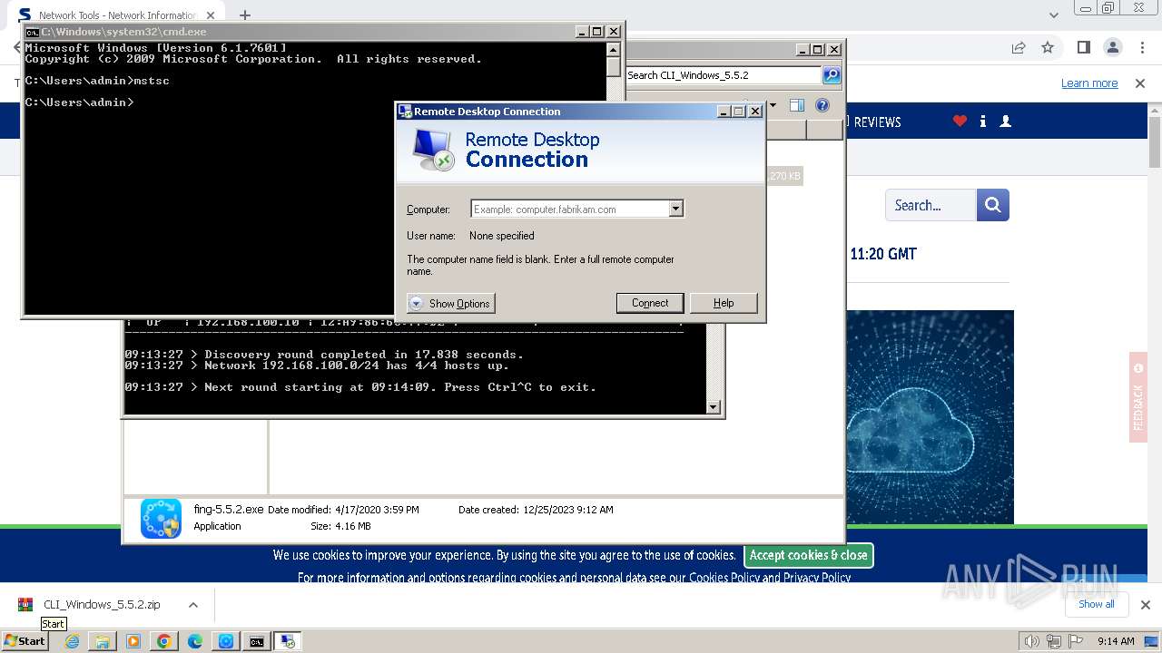1162x653 pixels.
Task: Open the Computer combo box dropdown arrow
Action: point(675,209)
